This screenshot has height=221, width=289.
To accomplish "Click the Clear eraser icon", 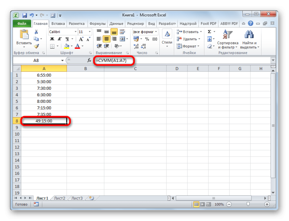I will click(210, 46).
